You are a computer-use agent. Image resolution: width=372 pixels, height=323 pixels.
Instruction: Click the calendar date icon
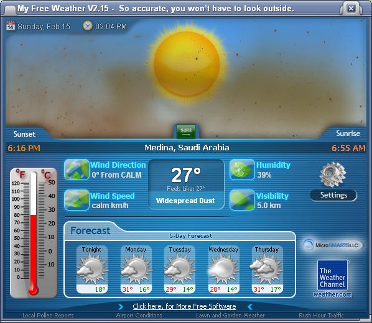tap(11, 26)
